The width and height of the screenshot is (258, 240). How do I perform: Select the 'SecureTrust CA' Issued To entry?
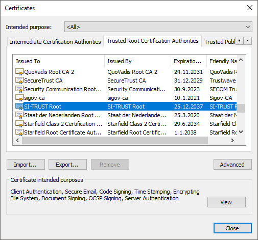coord(43,81)
